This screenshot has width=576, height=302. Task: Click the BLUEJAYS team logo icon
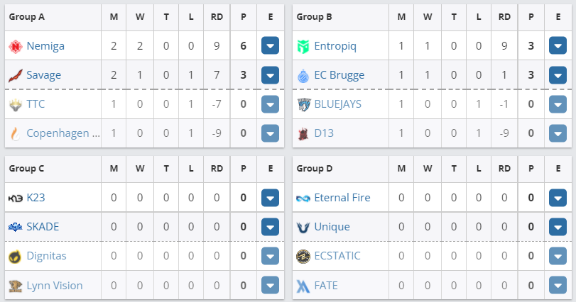304,105
